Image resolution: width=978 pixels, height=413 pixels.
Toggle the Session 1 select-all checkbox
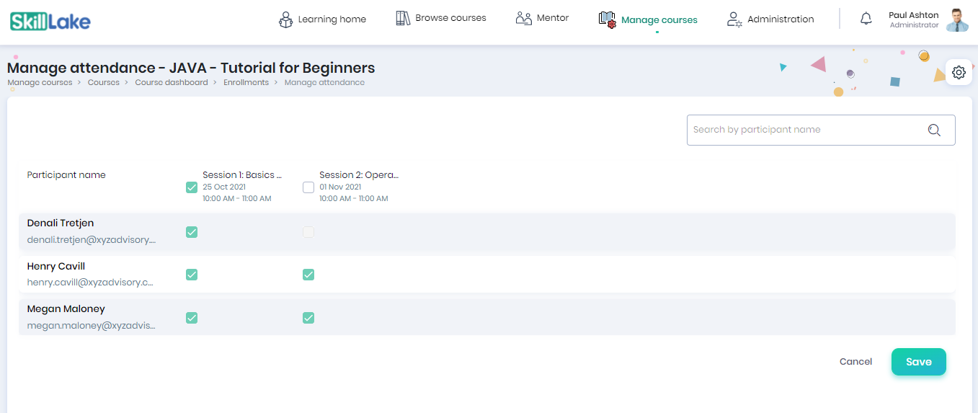pyautogui.click(x=191, y=187)
